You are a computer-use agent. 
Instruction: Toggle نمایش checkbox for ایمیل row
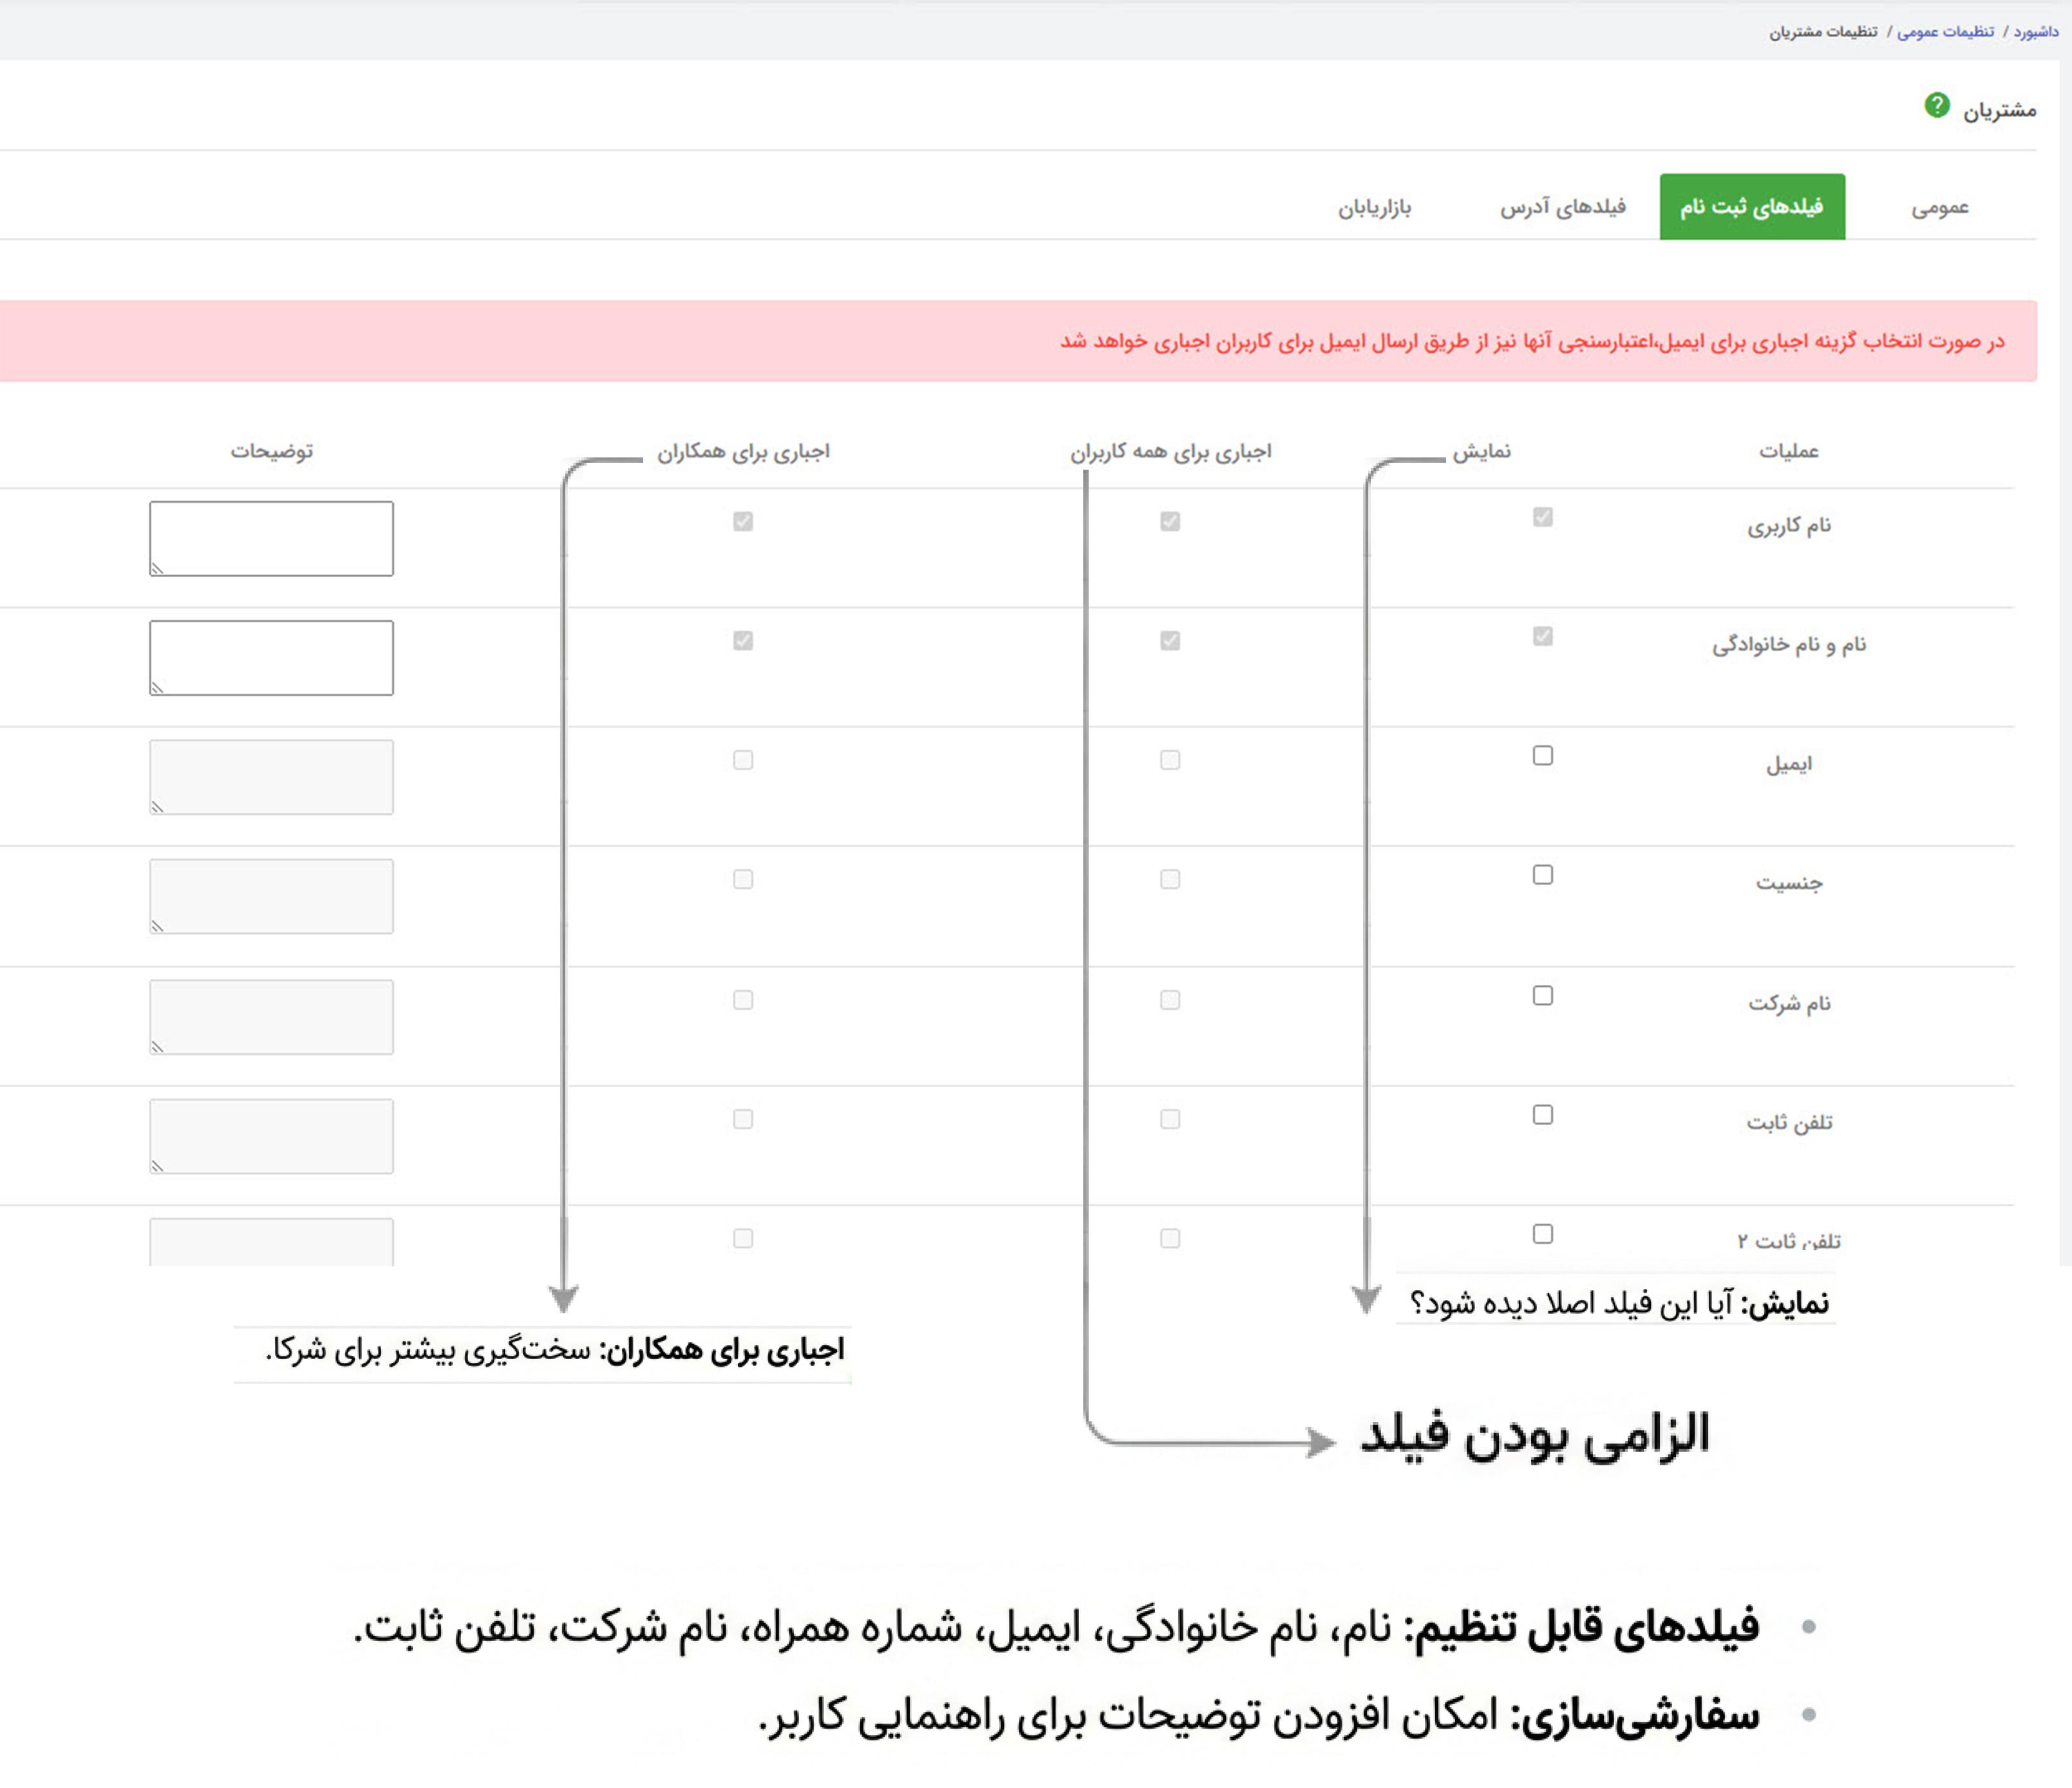click(1543, 756)
